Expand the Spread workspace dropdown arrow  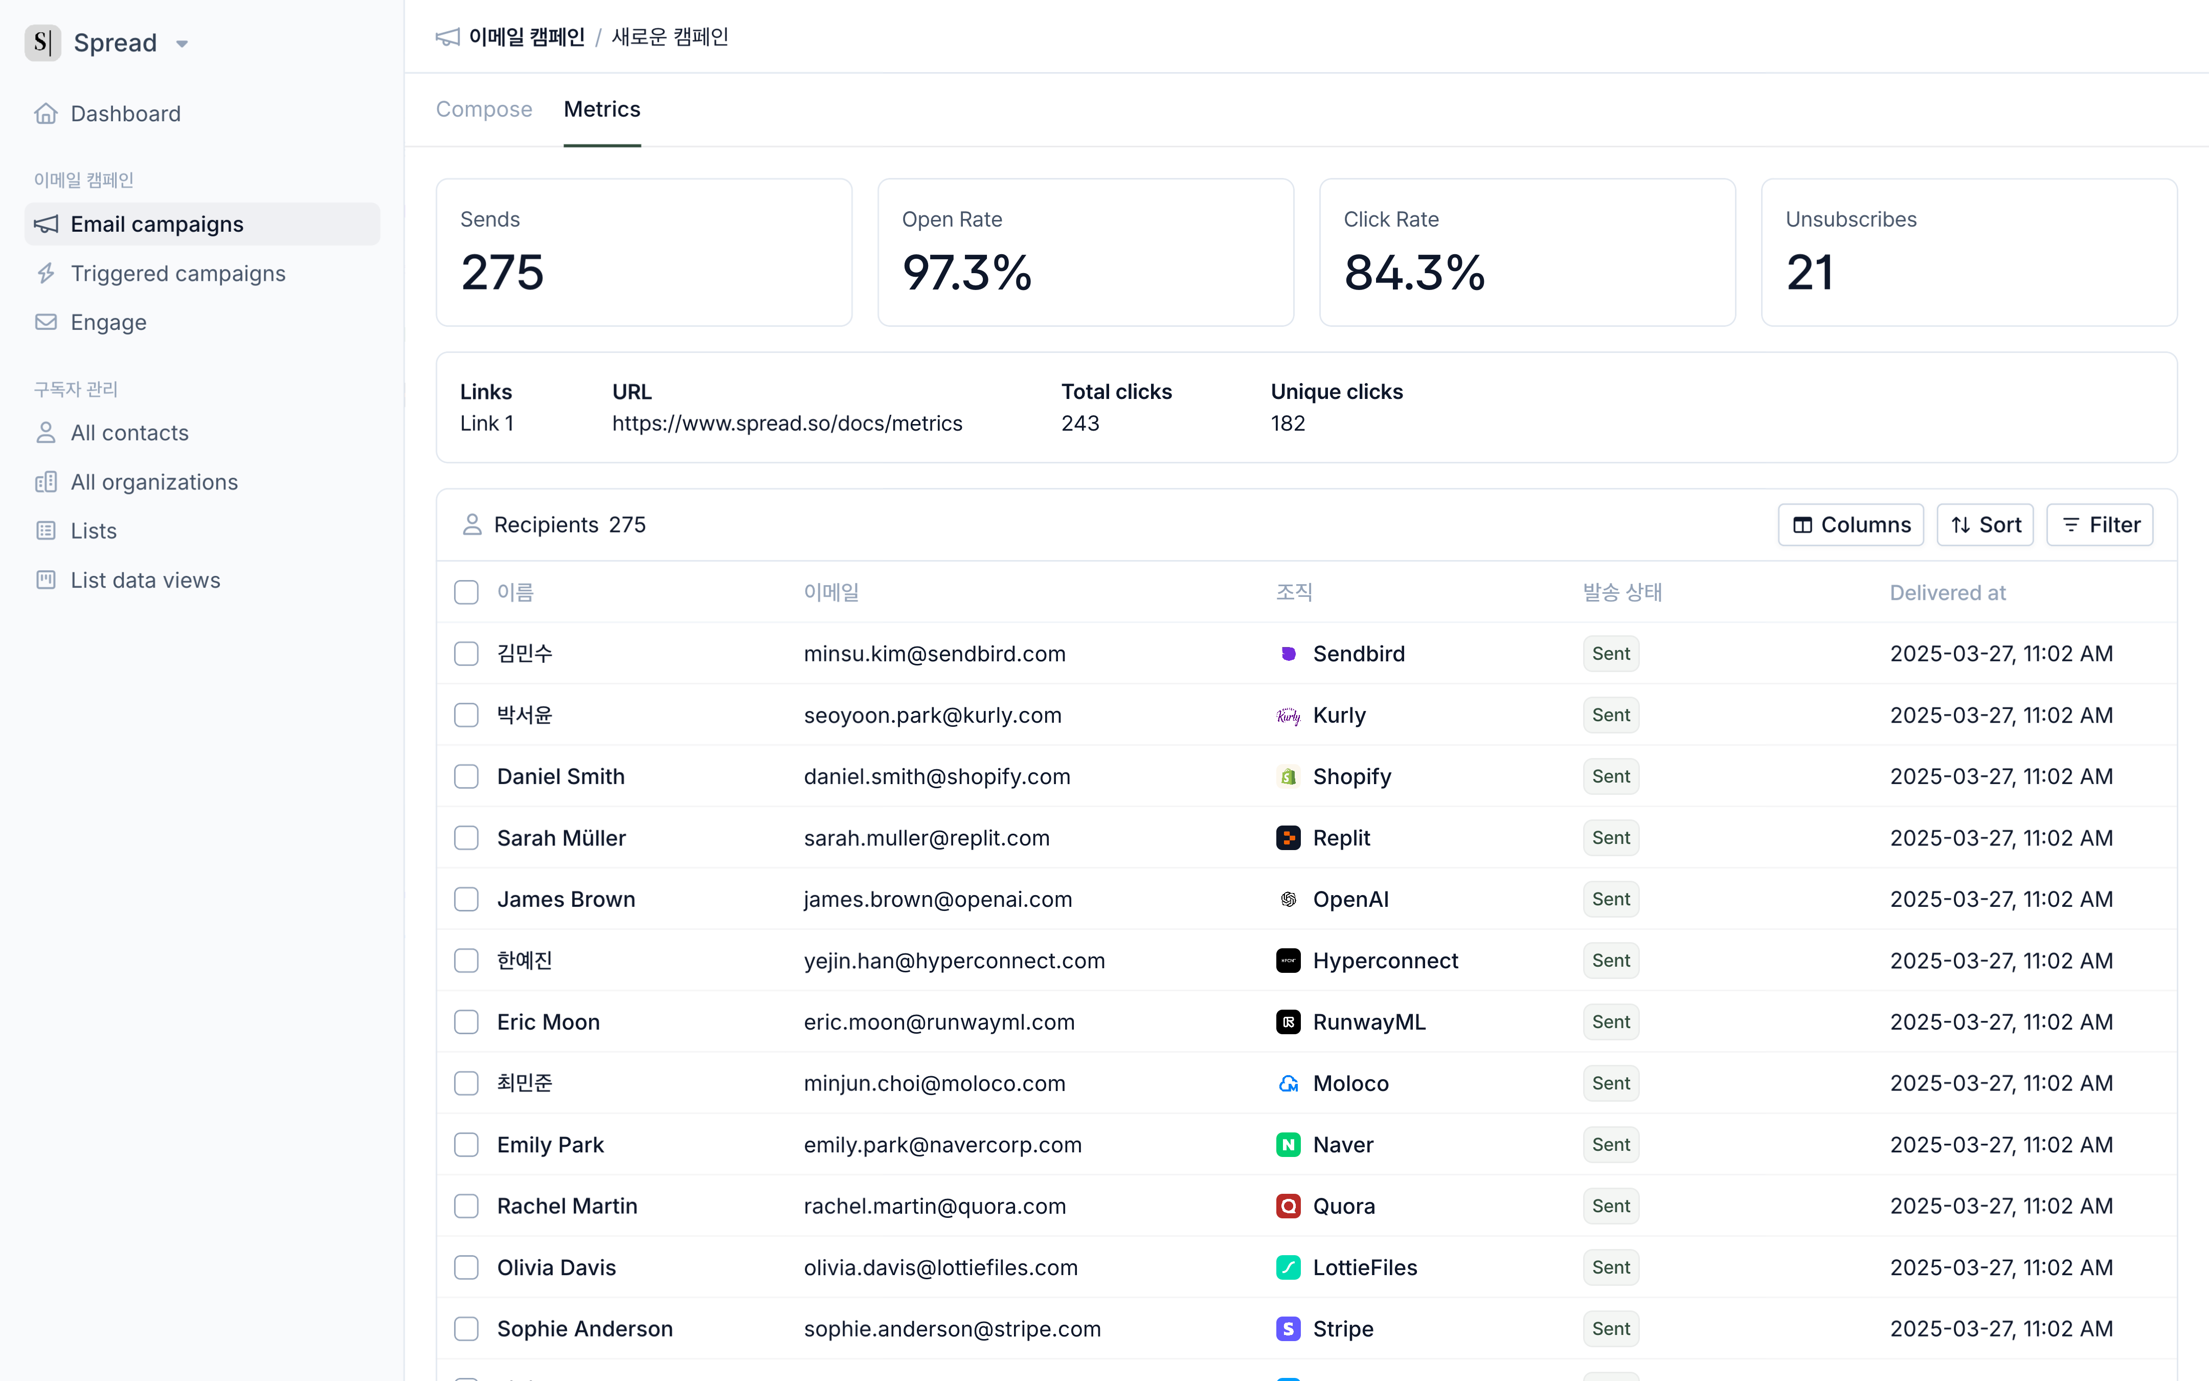(182, 43)
